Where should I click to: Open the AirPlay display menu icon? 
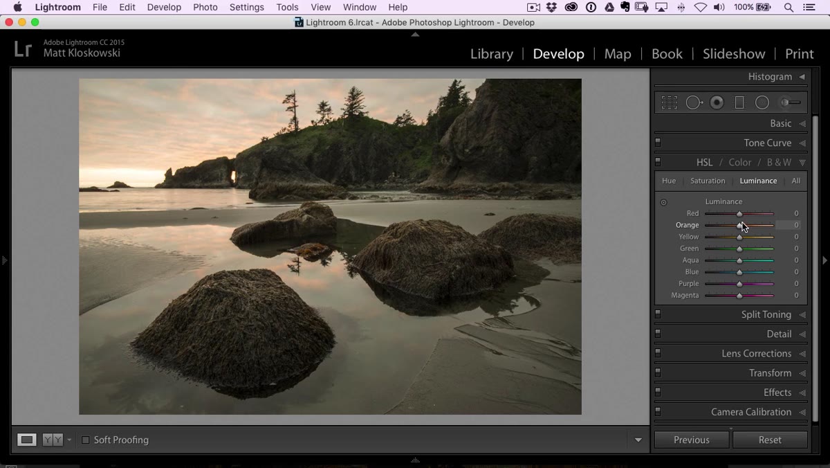662,8
